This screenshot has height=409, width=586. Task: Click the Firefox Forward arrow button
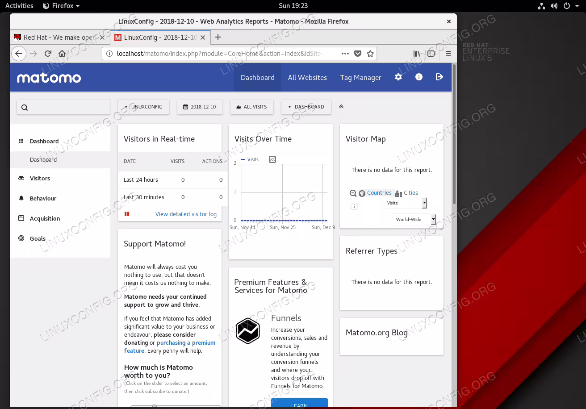pos(33,54)
